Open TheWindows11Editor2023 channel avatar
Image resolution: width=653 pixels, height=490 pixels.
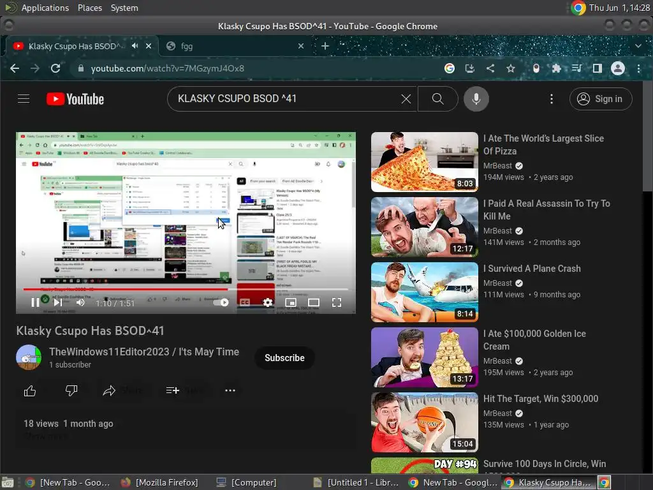pos(29,357)
